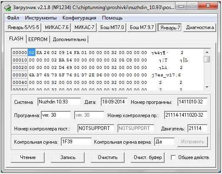
Task: Switch to the EEPROM tab
Action: (38, 39)
